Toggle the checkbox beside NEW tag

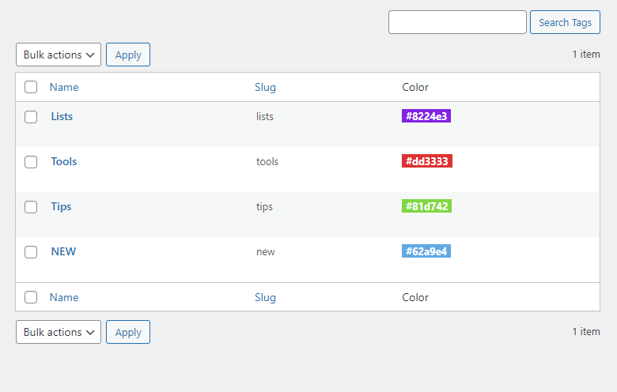tap(31, 252)
